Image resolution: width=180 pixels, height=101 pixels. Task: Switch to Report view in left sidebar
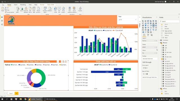tap(2, 17)
